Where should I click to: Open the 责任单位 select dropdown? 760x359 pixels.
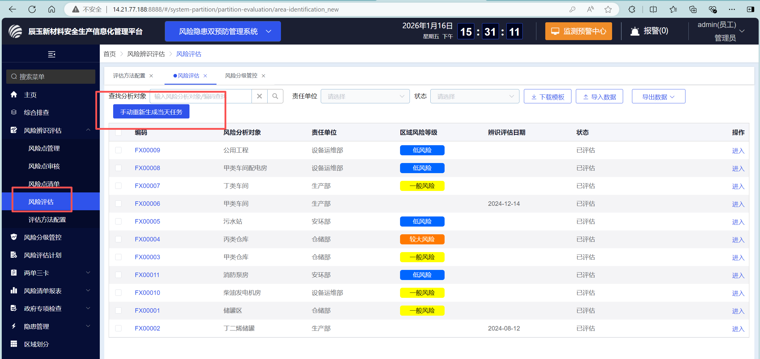click(365, 96)
